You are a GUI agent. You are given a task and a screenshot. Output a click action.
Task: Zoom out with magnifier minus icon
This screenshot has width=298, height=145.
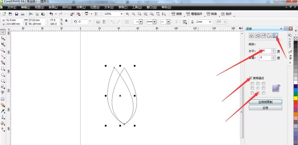[x=134, y=14]
